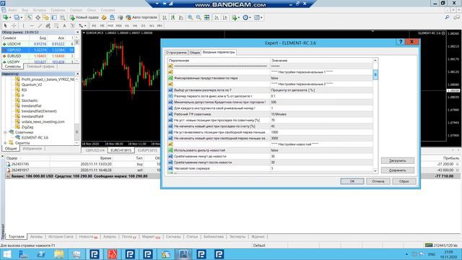Toggle Navigator window toolbar icon
The width and height of the screenshot is (462, 260).
[x=46, y=17]
